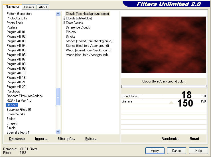The width and height of the screenshot is (211, 157).
Task: Randomize the filter settings
Action: 170,138
